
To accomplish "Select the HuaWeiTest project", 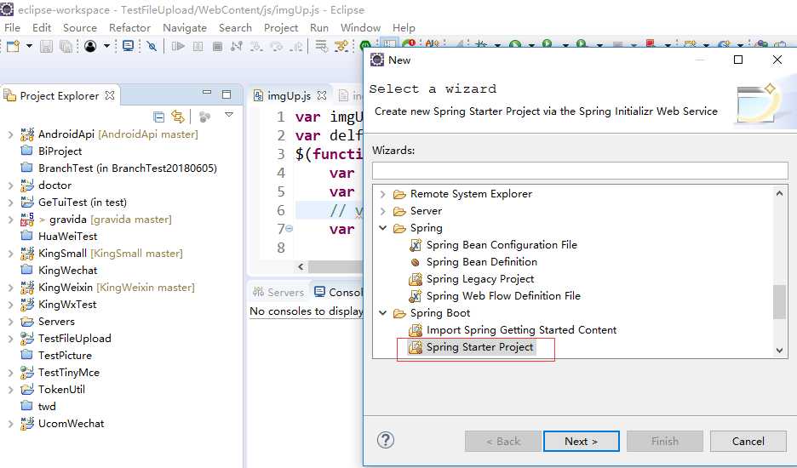I will pos(59,237).
